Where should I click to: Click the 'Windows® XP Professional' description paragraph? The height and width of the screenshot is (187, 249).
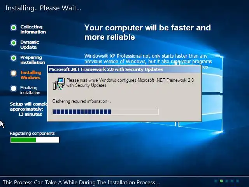coord(148,60)
